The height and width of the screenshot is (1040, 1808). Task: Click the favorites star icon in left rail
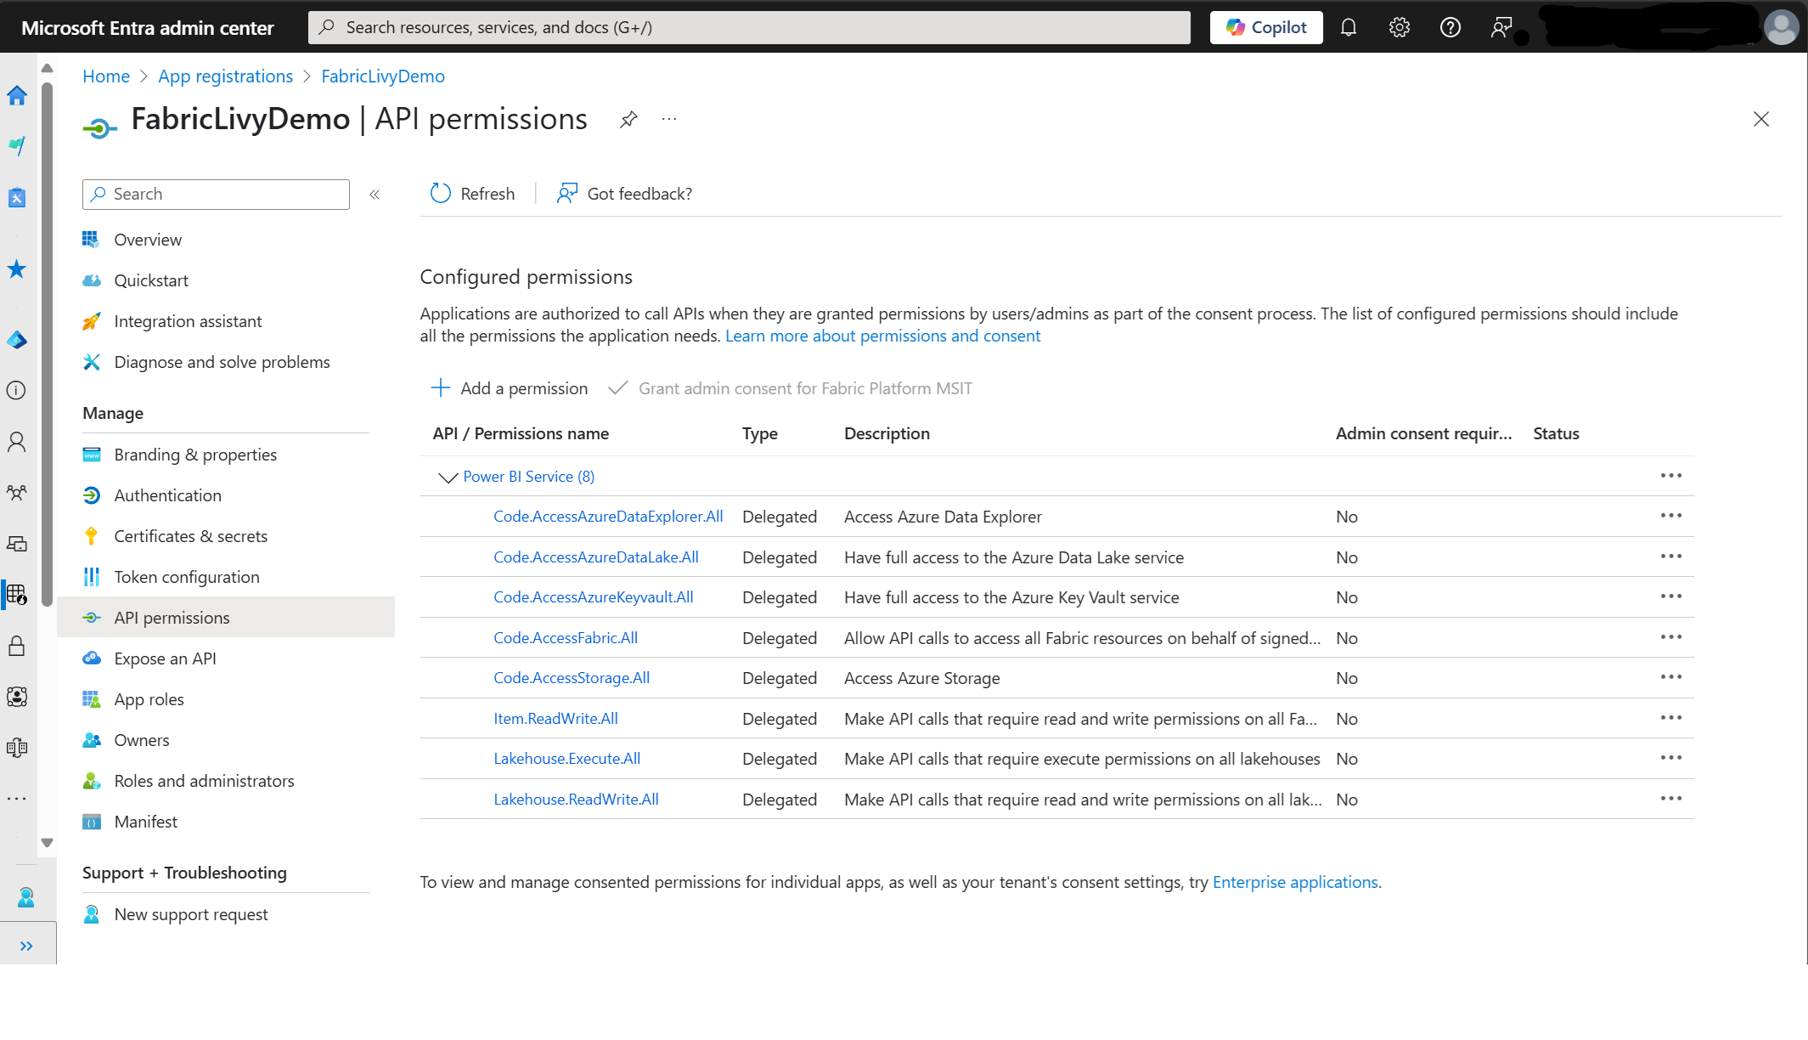(x=17, y=269)
